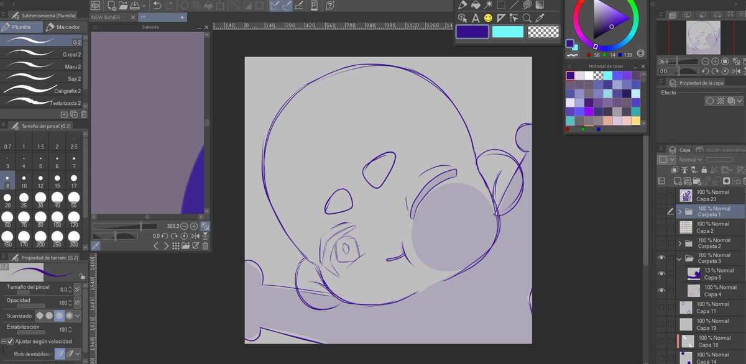
Task: Expand the Carpeta 2 folder
Action: (680, 243)
